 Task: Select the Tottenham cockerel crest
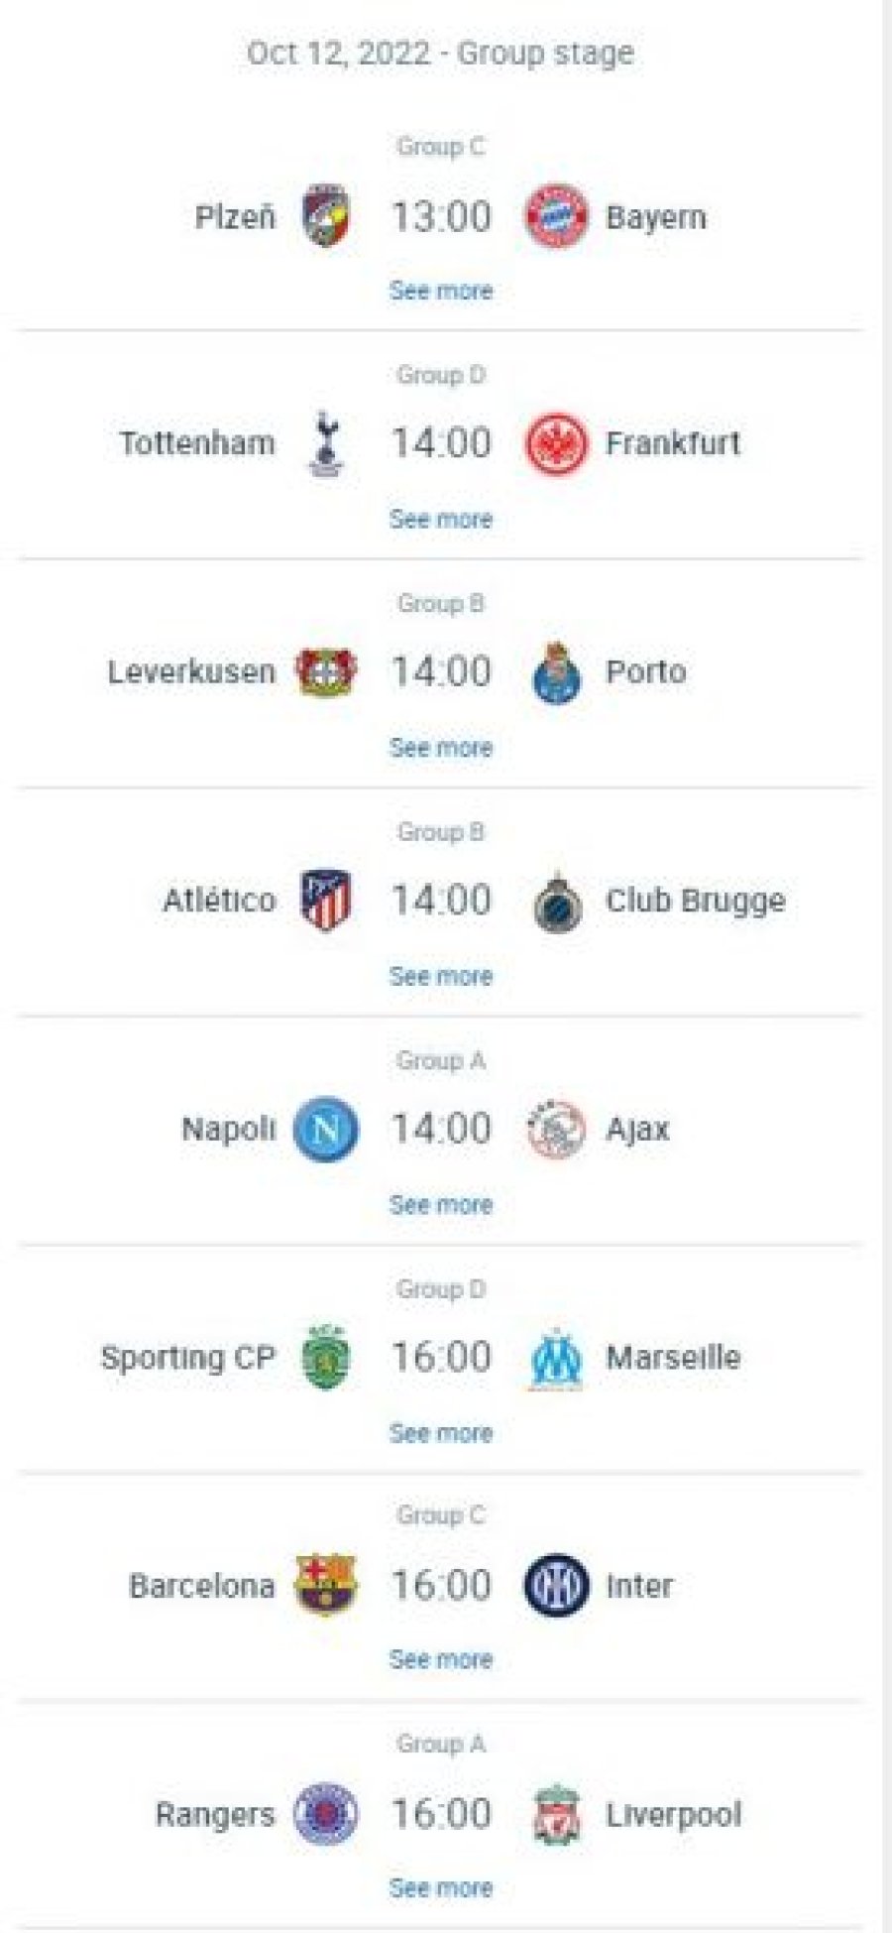point(326,443)
